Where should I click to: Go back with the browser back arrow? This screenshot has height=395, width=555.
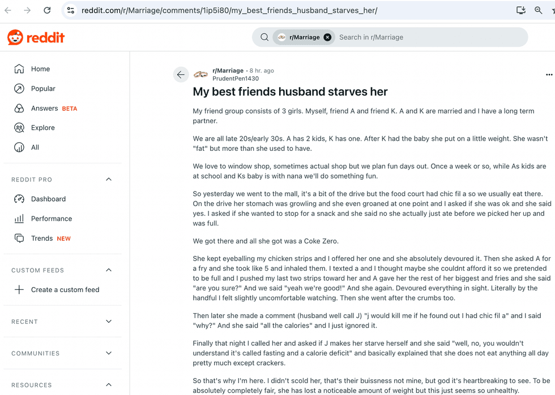(8, 10)
